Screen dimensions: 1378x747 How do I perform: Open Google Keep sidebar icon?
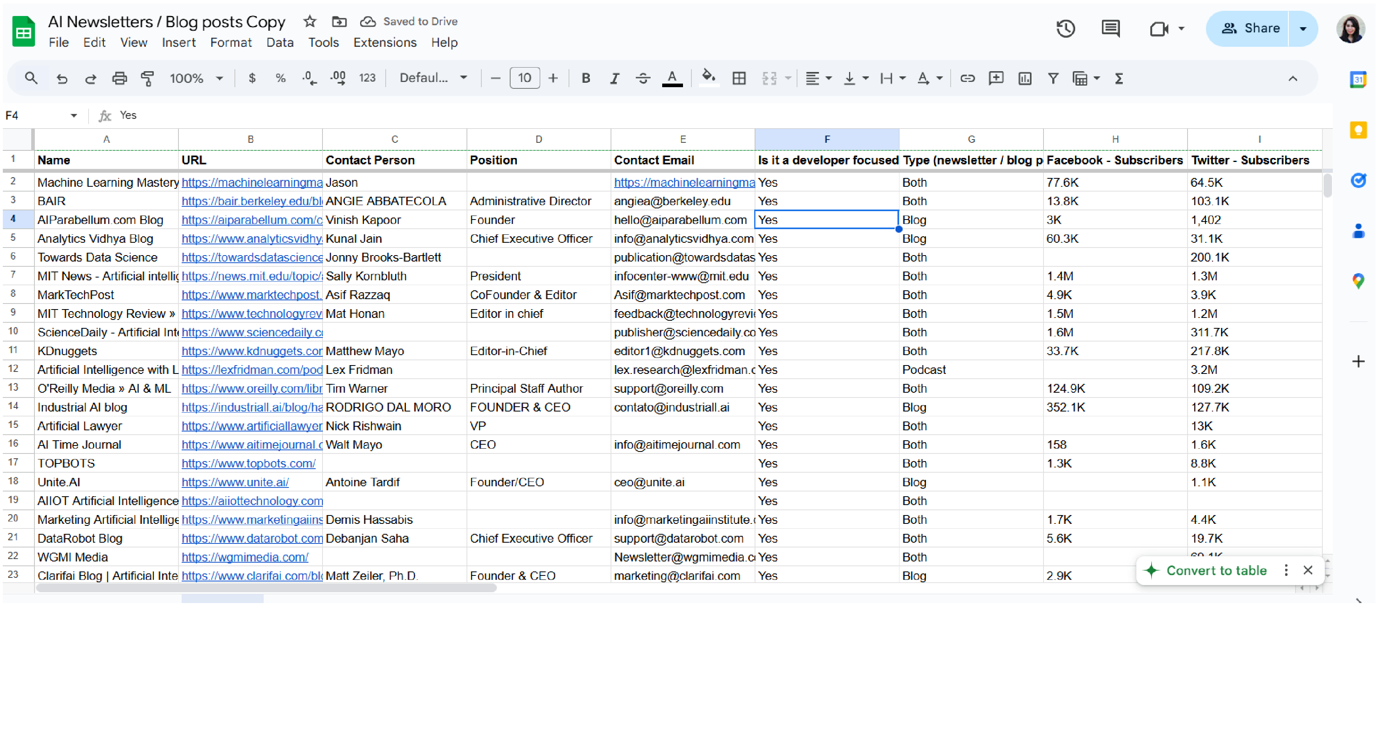[1358, 130]
